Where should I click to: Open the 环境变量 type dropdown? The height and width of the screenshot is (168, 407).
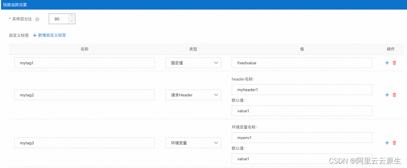pos(193,143)
